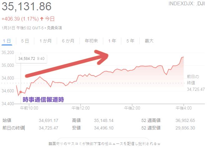Click the 34,584.72 9:40 tooltip
The width and height of the screenshot is (208, 151).
(x=31, y=59)
